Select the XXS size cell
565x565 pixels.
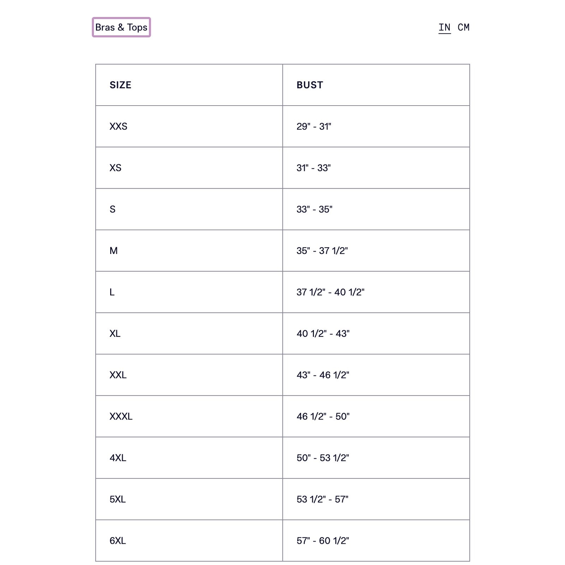pyautogui.click(x=118, y=126)
